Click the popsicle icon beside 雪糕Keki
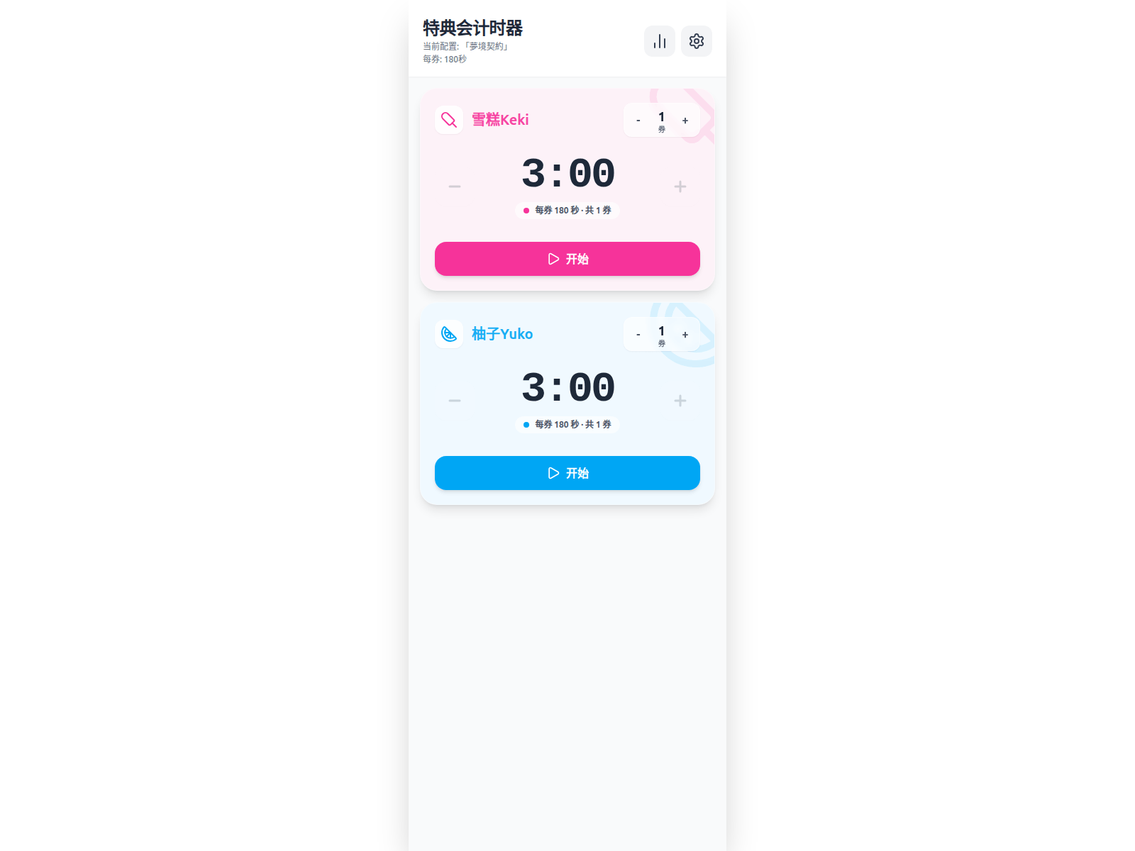The image size is (1135, 851). [449, 120]
